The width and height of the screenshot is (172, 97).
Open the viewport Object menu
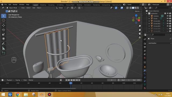pyautogui.click(x=39, y=8)
